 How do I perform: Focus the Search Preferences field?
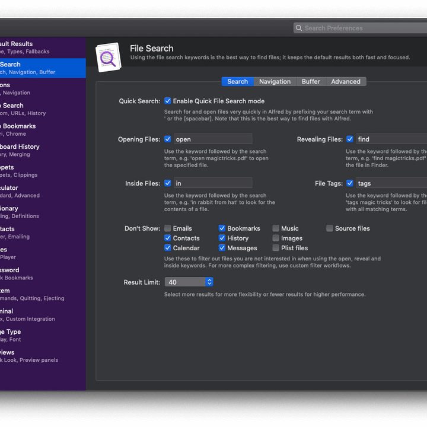pyautogui.click(x=360, y=28)
